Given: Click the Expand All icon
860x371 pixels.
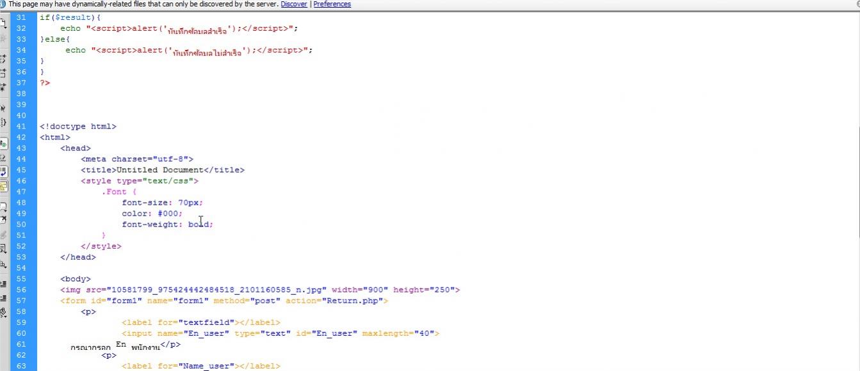Looking at the screenshot, I should pyautogui.click(x=3, y=86).
